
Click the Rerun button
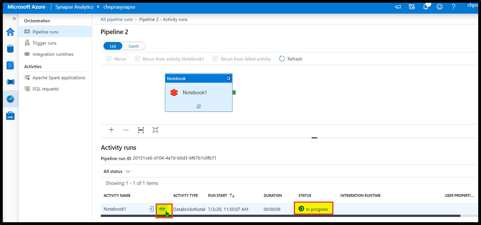116,59
